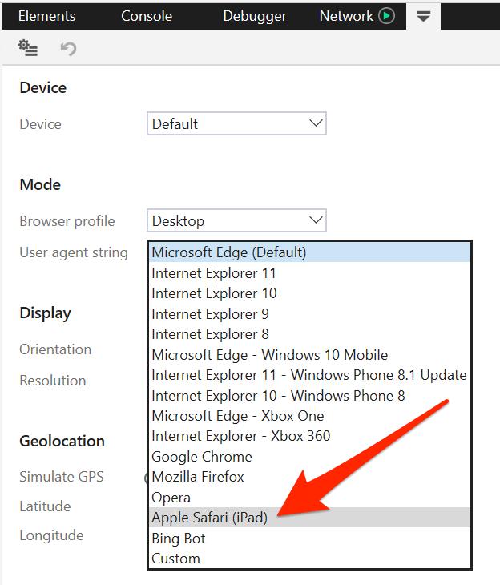The image size is (500, 585).
Task: Select Apple Safari (iPad) user agent
Action: click(209, 518)
